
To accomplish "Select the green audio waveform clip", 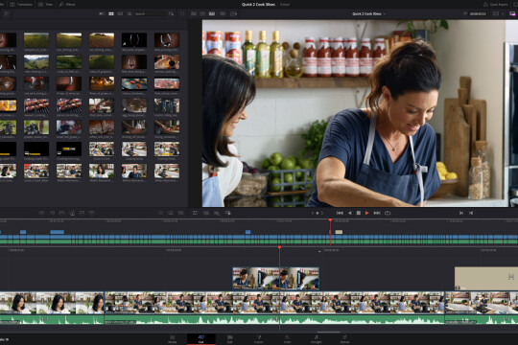I will (x=274, y=319).
